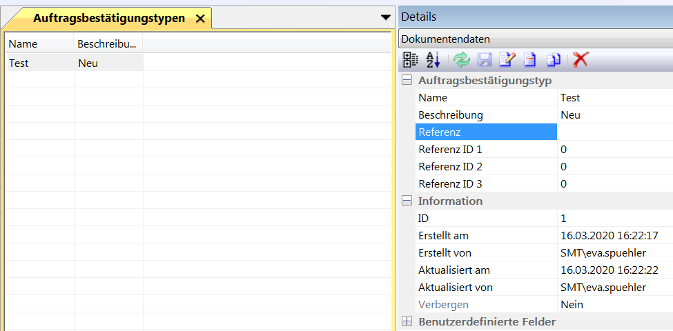673x331 pixels.
Task: Click the Dokumentendaten header bar
Action: [535, 39]
